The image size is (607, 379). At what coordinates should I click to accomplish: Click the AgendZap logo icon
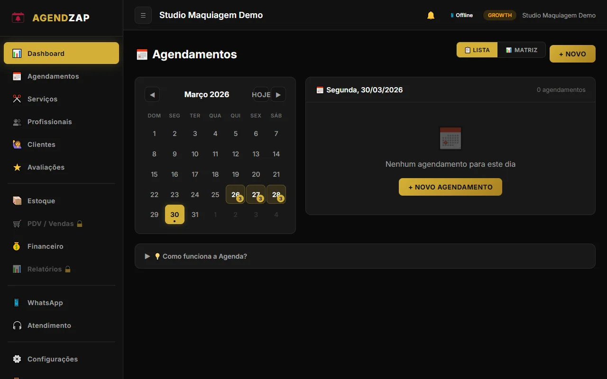18,18
